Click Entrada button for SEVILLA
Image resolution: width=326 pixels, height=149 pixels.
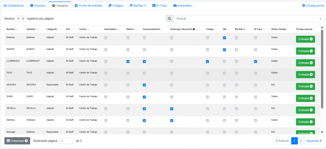point(305,110)
